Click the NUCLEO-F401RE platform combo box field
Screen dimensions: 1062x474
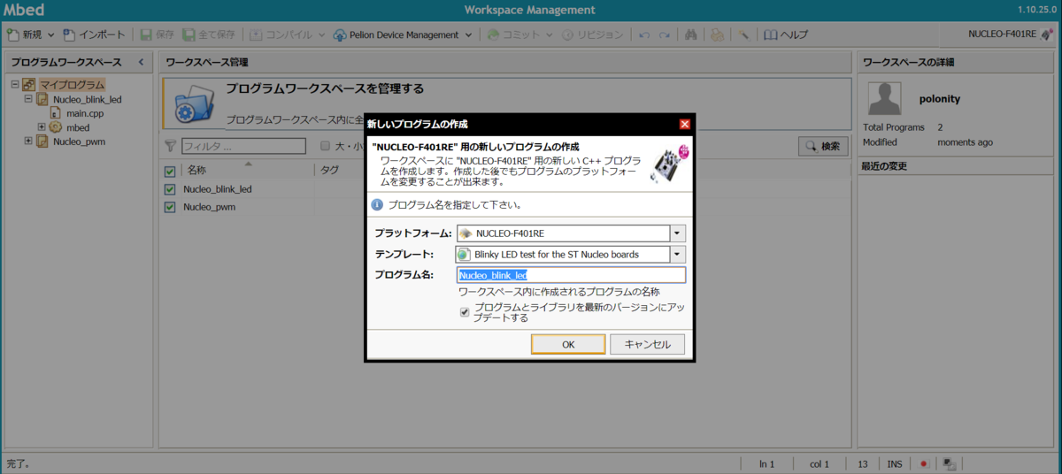(563, 233)
